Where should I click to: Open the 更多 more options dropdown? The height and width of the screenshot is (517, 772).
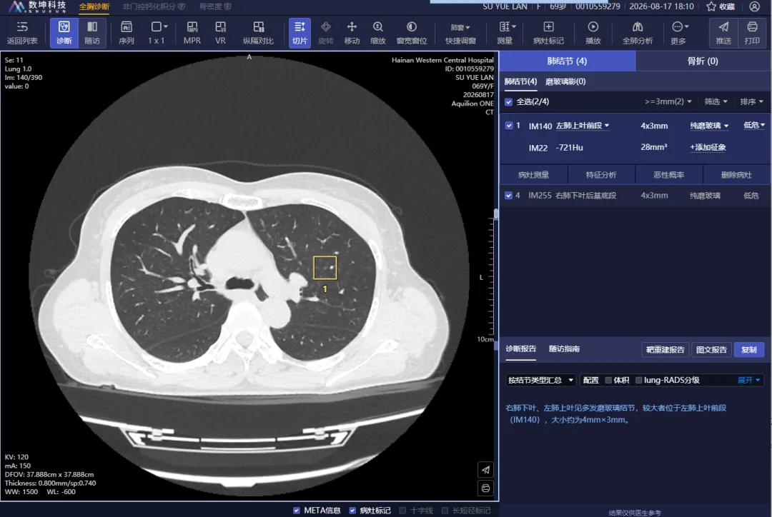tap(680, 32)
